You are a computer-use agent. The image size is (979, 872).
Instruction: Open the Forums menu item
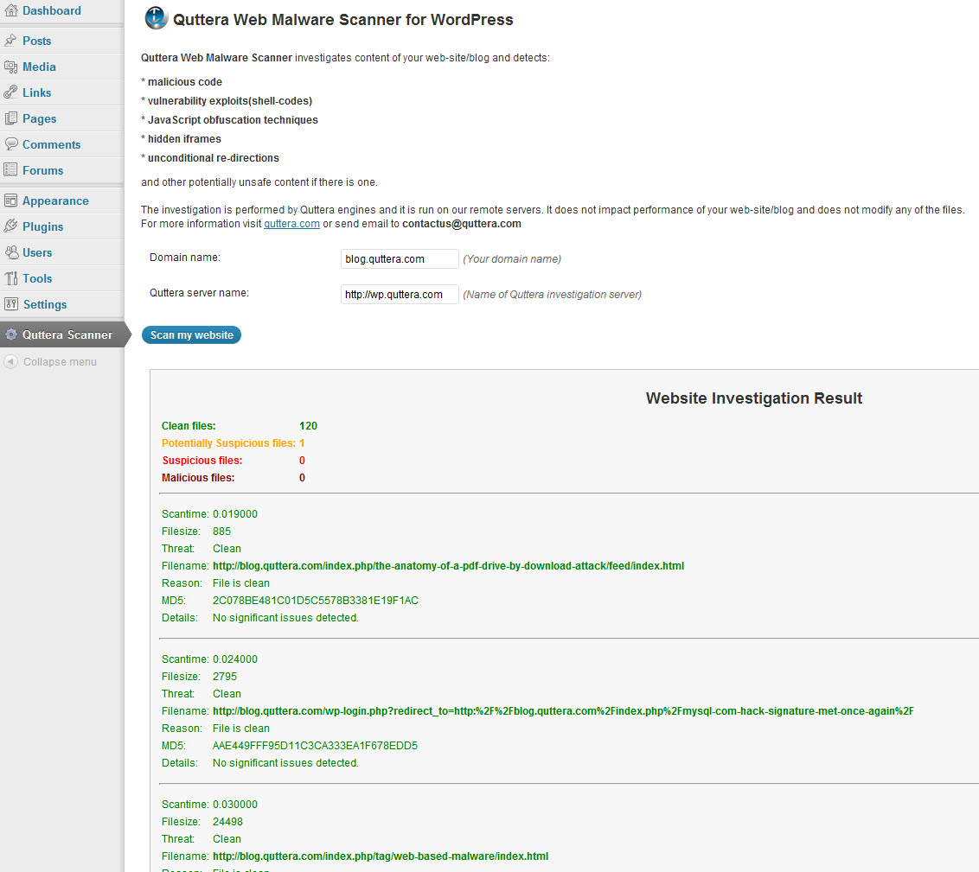[42, 170]
